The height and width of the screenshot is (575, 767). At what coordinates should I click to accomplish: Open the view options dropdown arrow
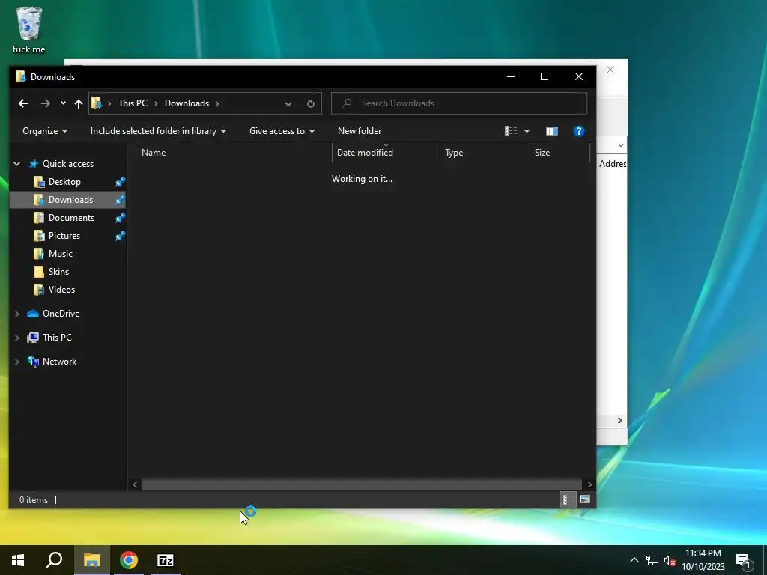click(x=527, y=131)
